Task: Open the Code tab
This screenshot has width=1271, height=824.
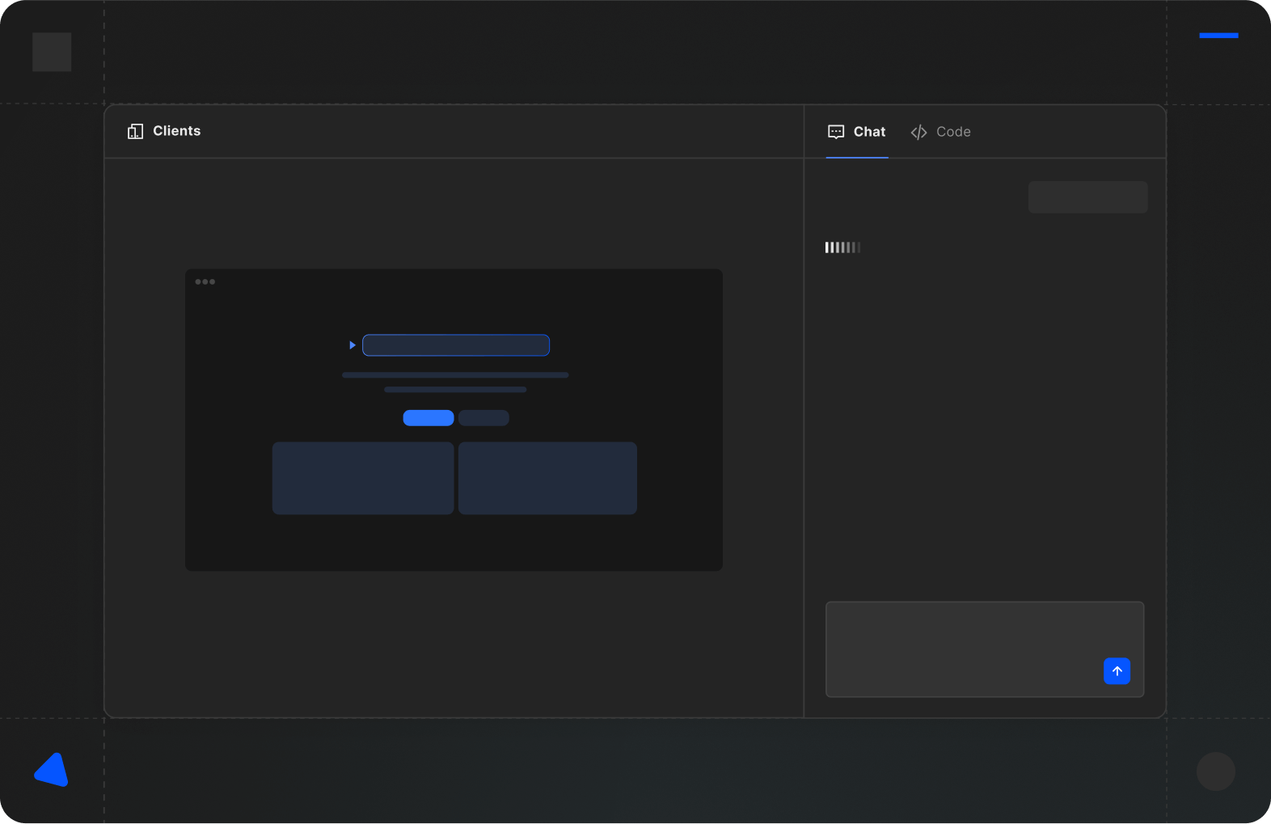Action: pos(941,132)
